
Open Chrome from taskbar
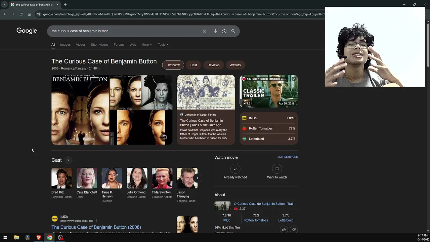pos(50,238)
